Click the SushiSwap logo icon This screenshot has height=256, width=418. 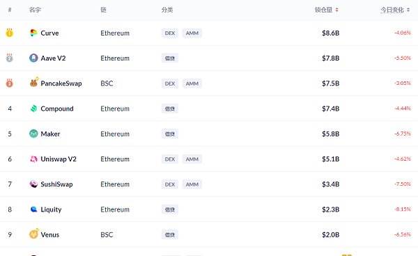coord(33,184)
